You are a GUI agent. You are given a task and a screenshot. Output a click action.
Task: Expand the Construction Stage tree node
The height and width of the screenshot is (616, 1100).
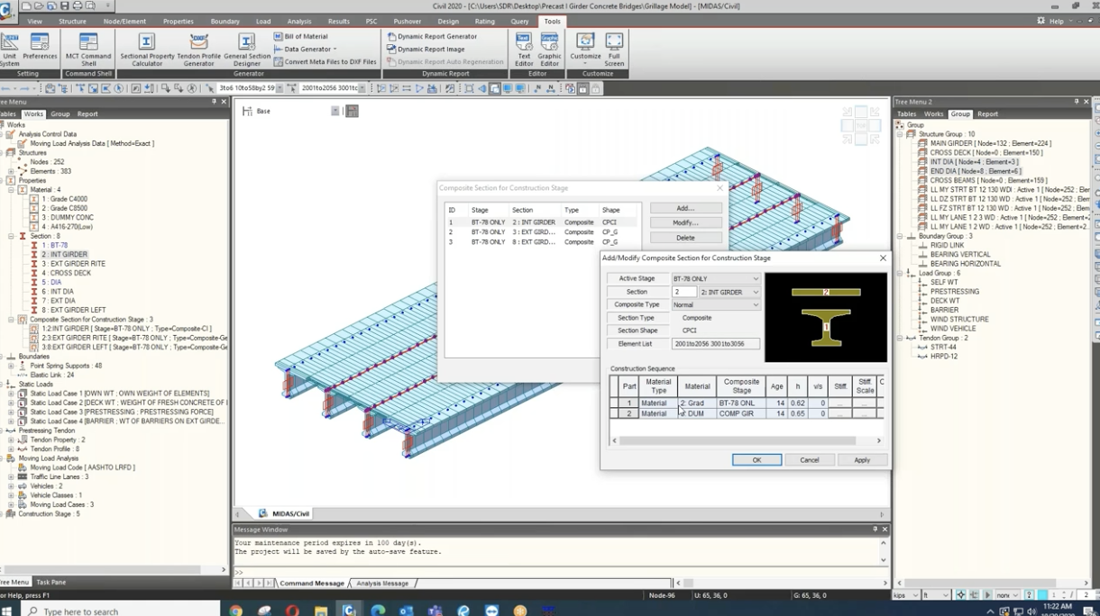(3, 513)
